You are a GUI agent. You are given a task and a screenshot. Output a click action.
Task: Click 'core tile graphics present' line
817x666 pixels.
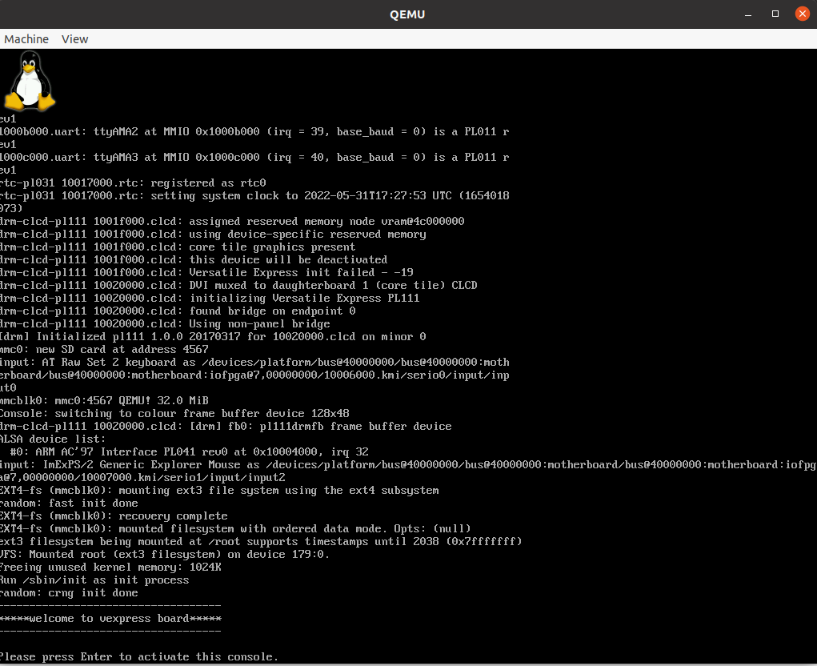point(178,247)
